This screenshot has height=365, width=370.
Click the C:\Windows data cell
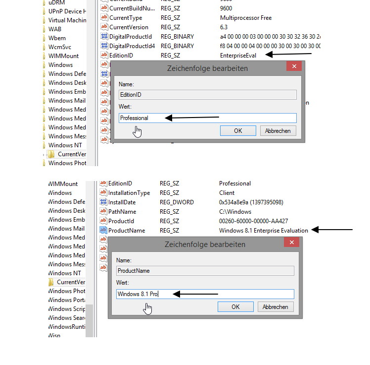pyautogui.click(x=235, y=211)
